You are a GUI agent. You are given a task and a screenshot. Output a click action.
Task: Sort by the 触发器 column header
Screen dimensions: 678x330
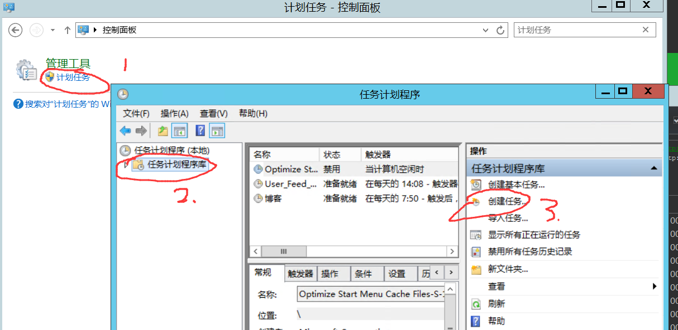point(410,154)
